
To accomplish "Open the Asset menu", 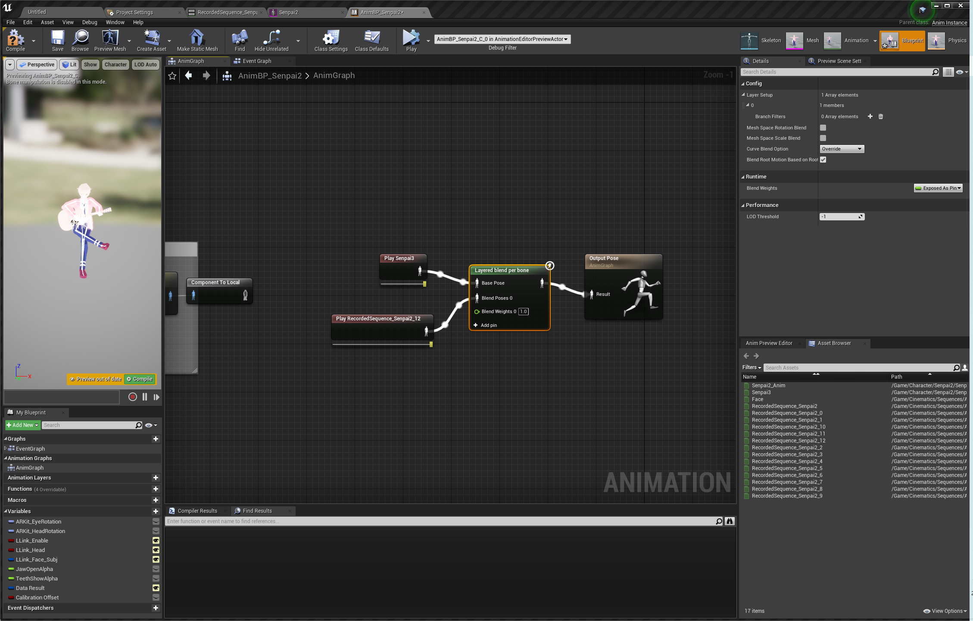I will click(x=47, y=22).
